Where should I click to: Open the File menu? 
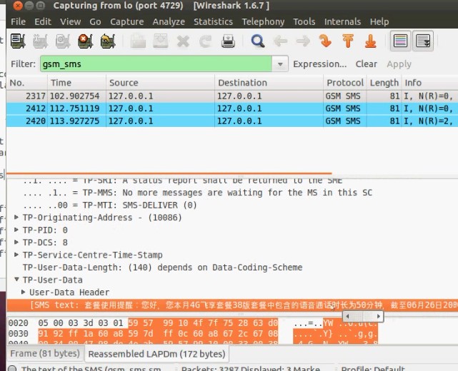18,21
